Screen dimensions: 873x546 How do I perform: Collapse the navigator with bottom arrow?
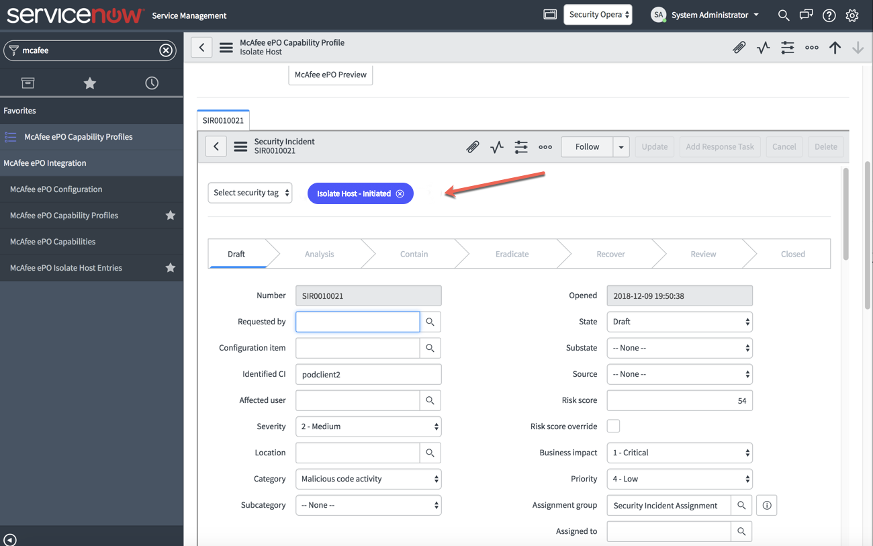9,539
